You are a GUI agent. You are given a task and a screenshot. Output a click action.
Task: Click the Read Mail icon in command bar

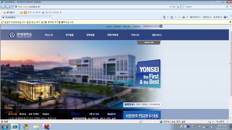(x=179, y=17)
